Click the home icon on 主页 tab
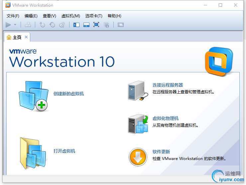This screenshot has height=185, width=246. tap(9, 37)
